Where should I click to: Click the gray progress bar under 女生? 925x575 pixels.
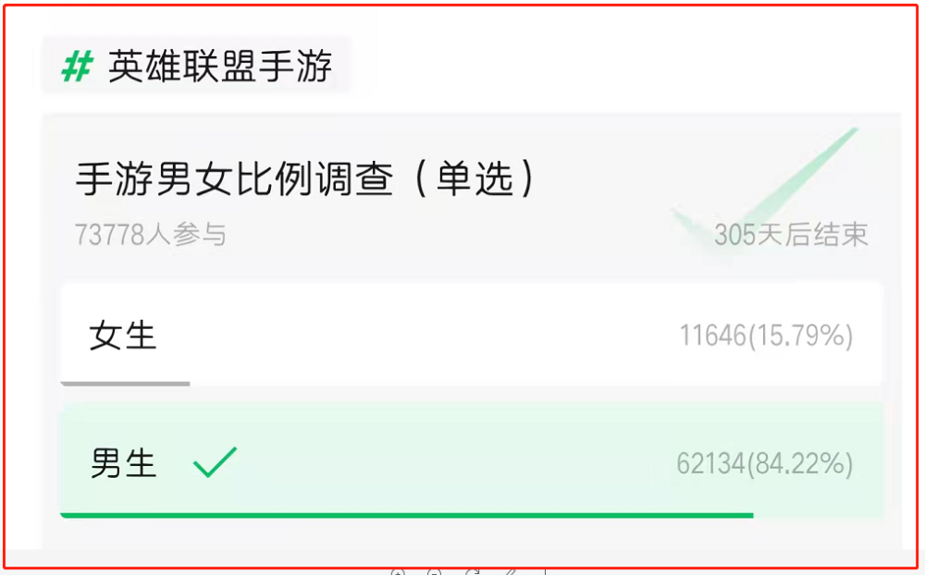point(125,384)
